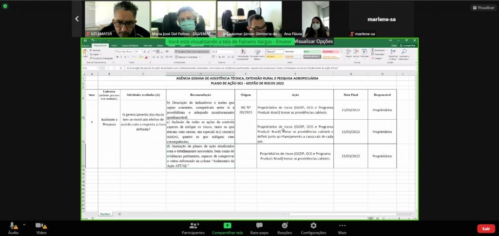Click the Planilha1 sheet tab
Screen dimensions: 499x236
(105, 214)
